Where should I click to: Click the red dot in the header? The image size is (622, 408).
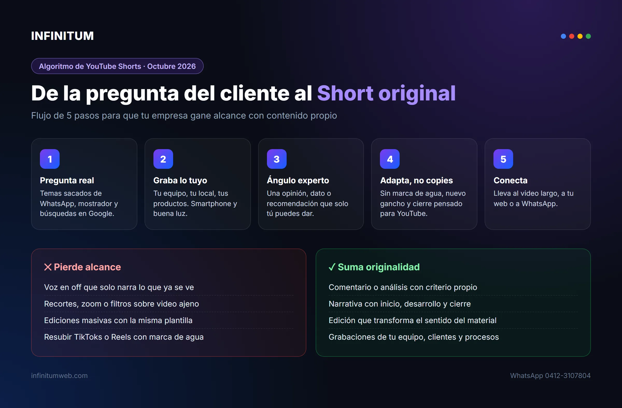pyautogui.click(x=572, y=36)
